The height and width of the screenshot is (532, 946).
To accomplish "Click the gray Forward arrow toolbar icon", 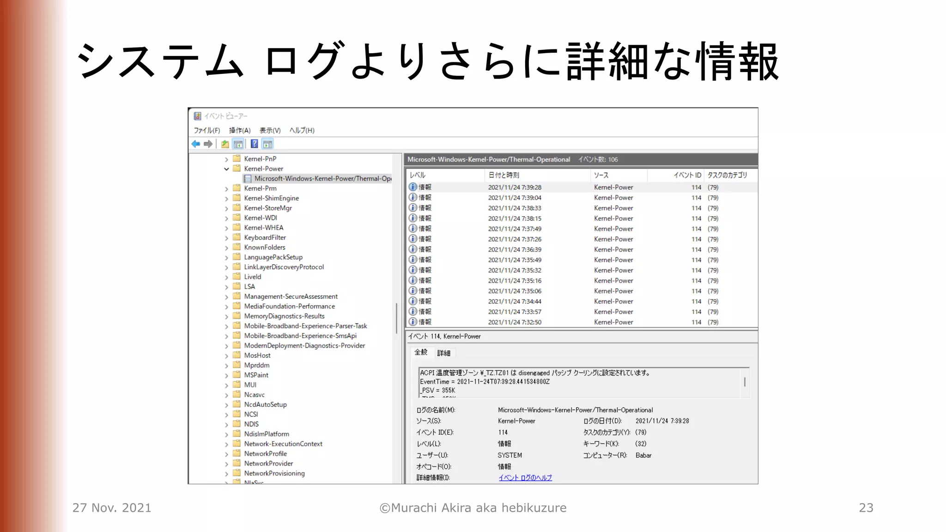I will 208,144.
